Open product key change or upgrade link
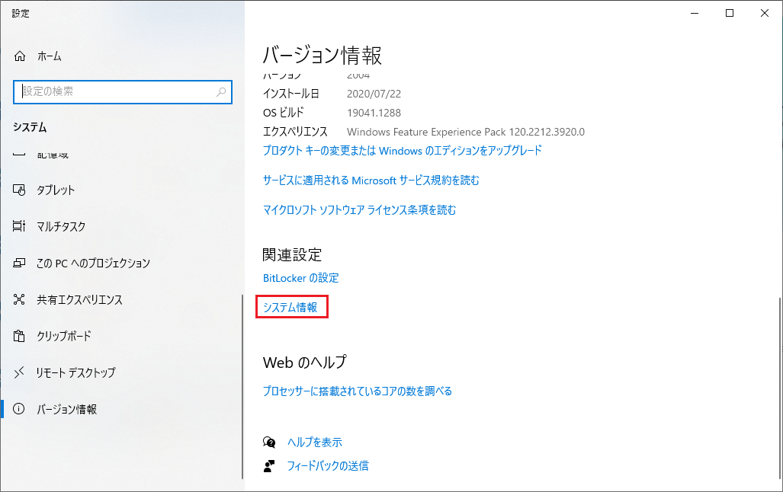783x492 pixels. point(402,151)
